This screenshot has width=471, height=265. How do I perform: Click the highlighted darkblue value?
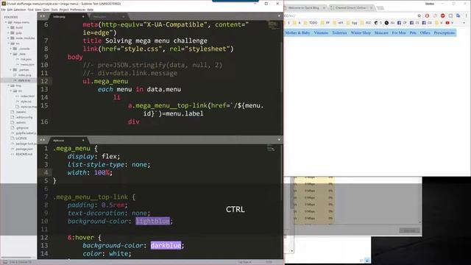166,245
